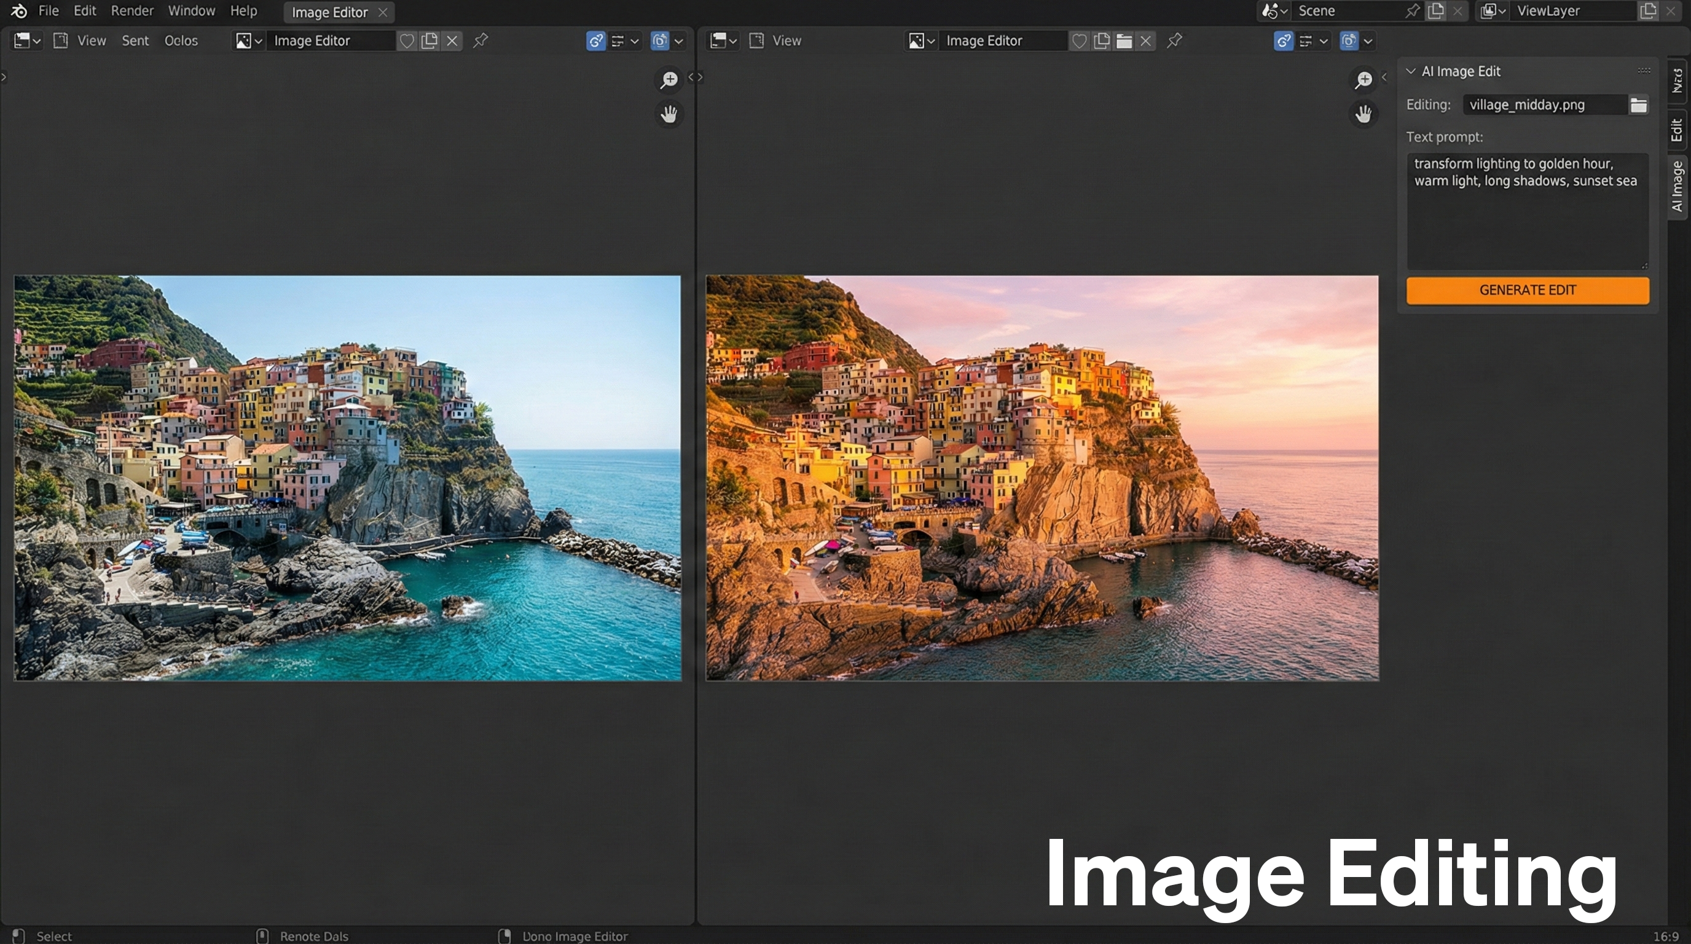Select the zoom magnifier icon in left viewport
This screenshot has height=944, width=1691.
click(x=669, y=80)
